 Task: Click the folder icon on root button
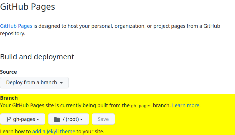click(x=57, y=119)
